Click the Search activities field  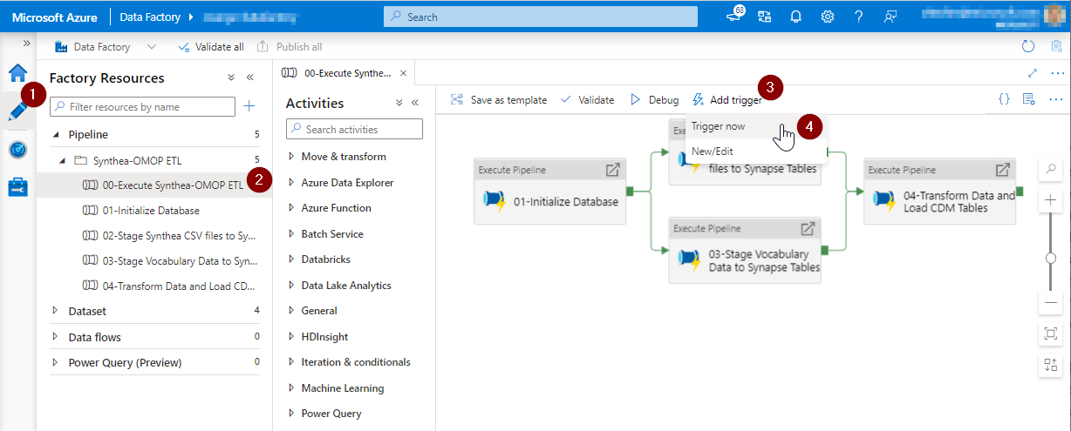click(354, 129)
